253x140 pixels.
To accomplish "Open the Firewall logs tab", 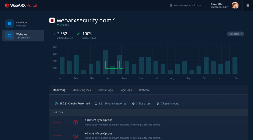I will [x=105, y=90].
